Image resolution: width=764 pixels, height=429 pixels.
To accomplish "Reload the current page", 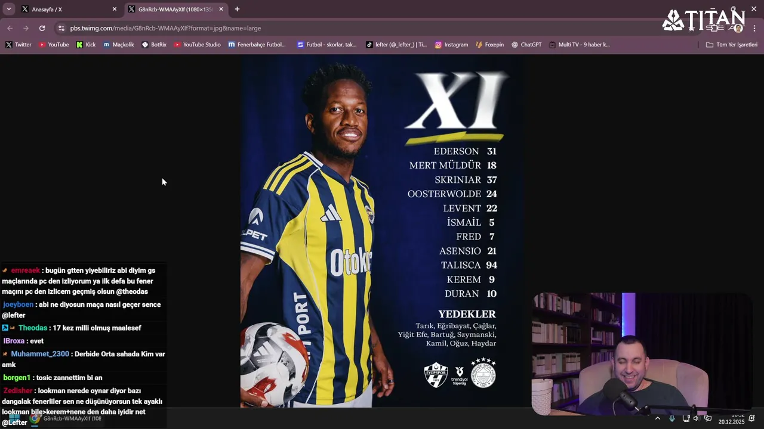I will point(42,28).
